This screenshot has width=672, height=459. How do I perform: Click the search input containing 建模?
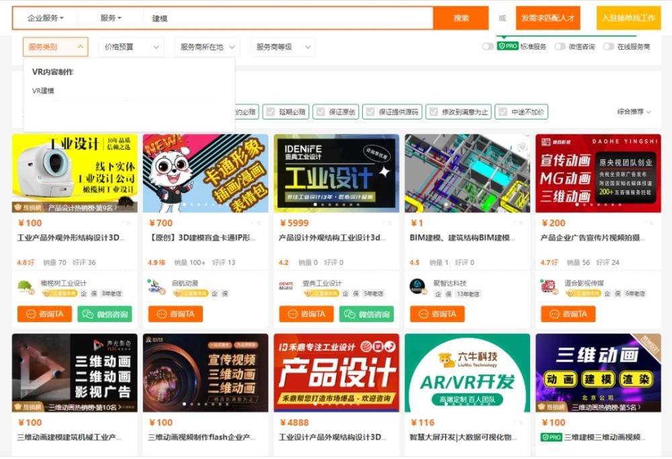(269, 18)
